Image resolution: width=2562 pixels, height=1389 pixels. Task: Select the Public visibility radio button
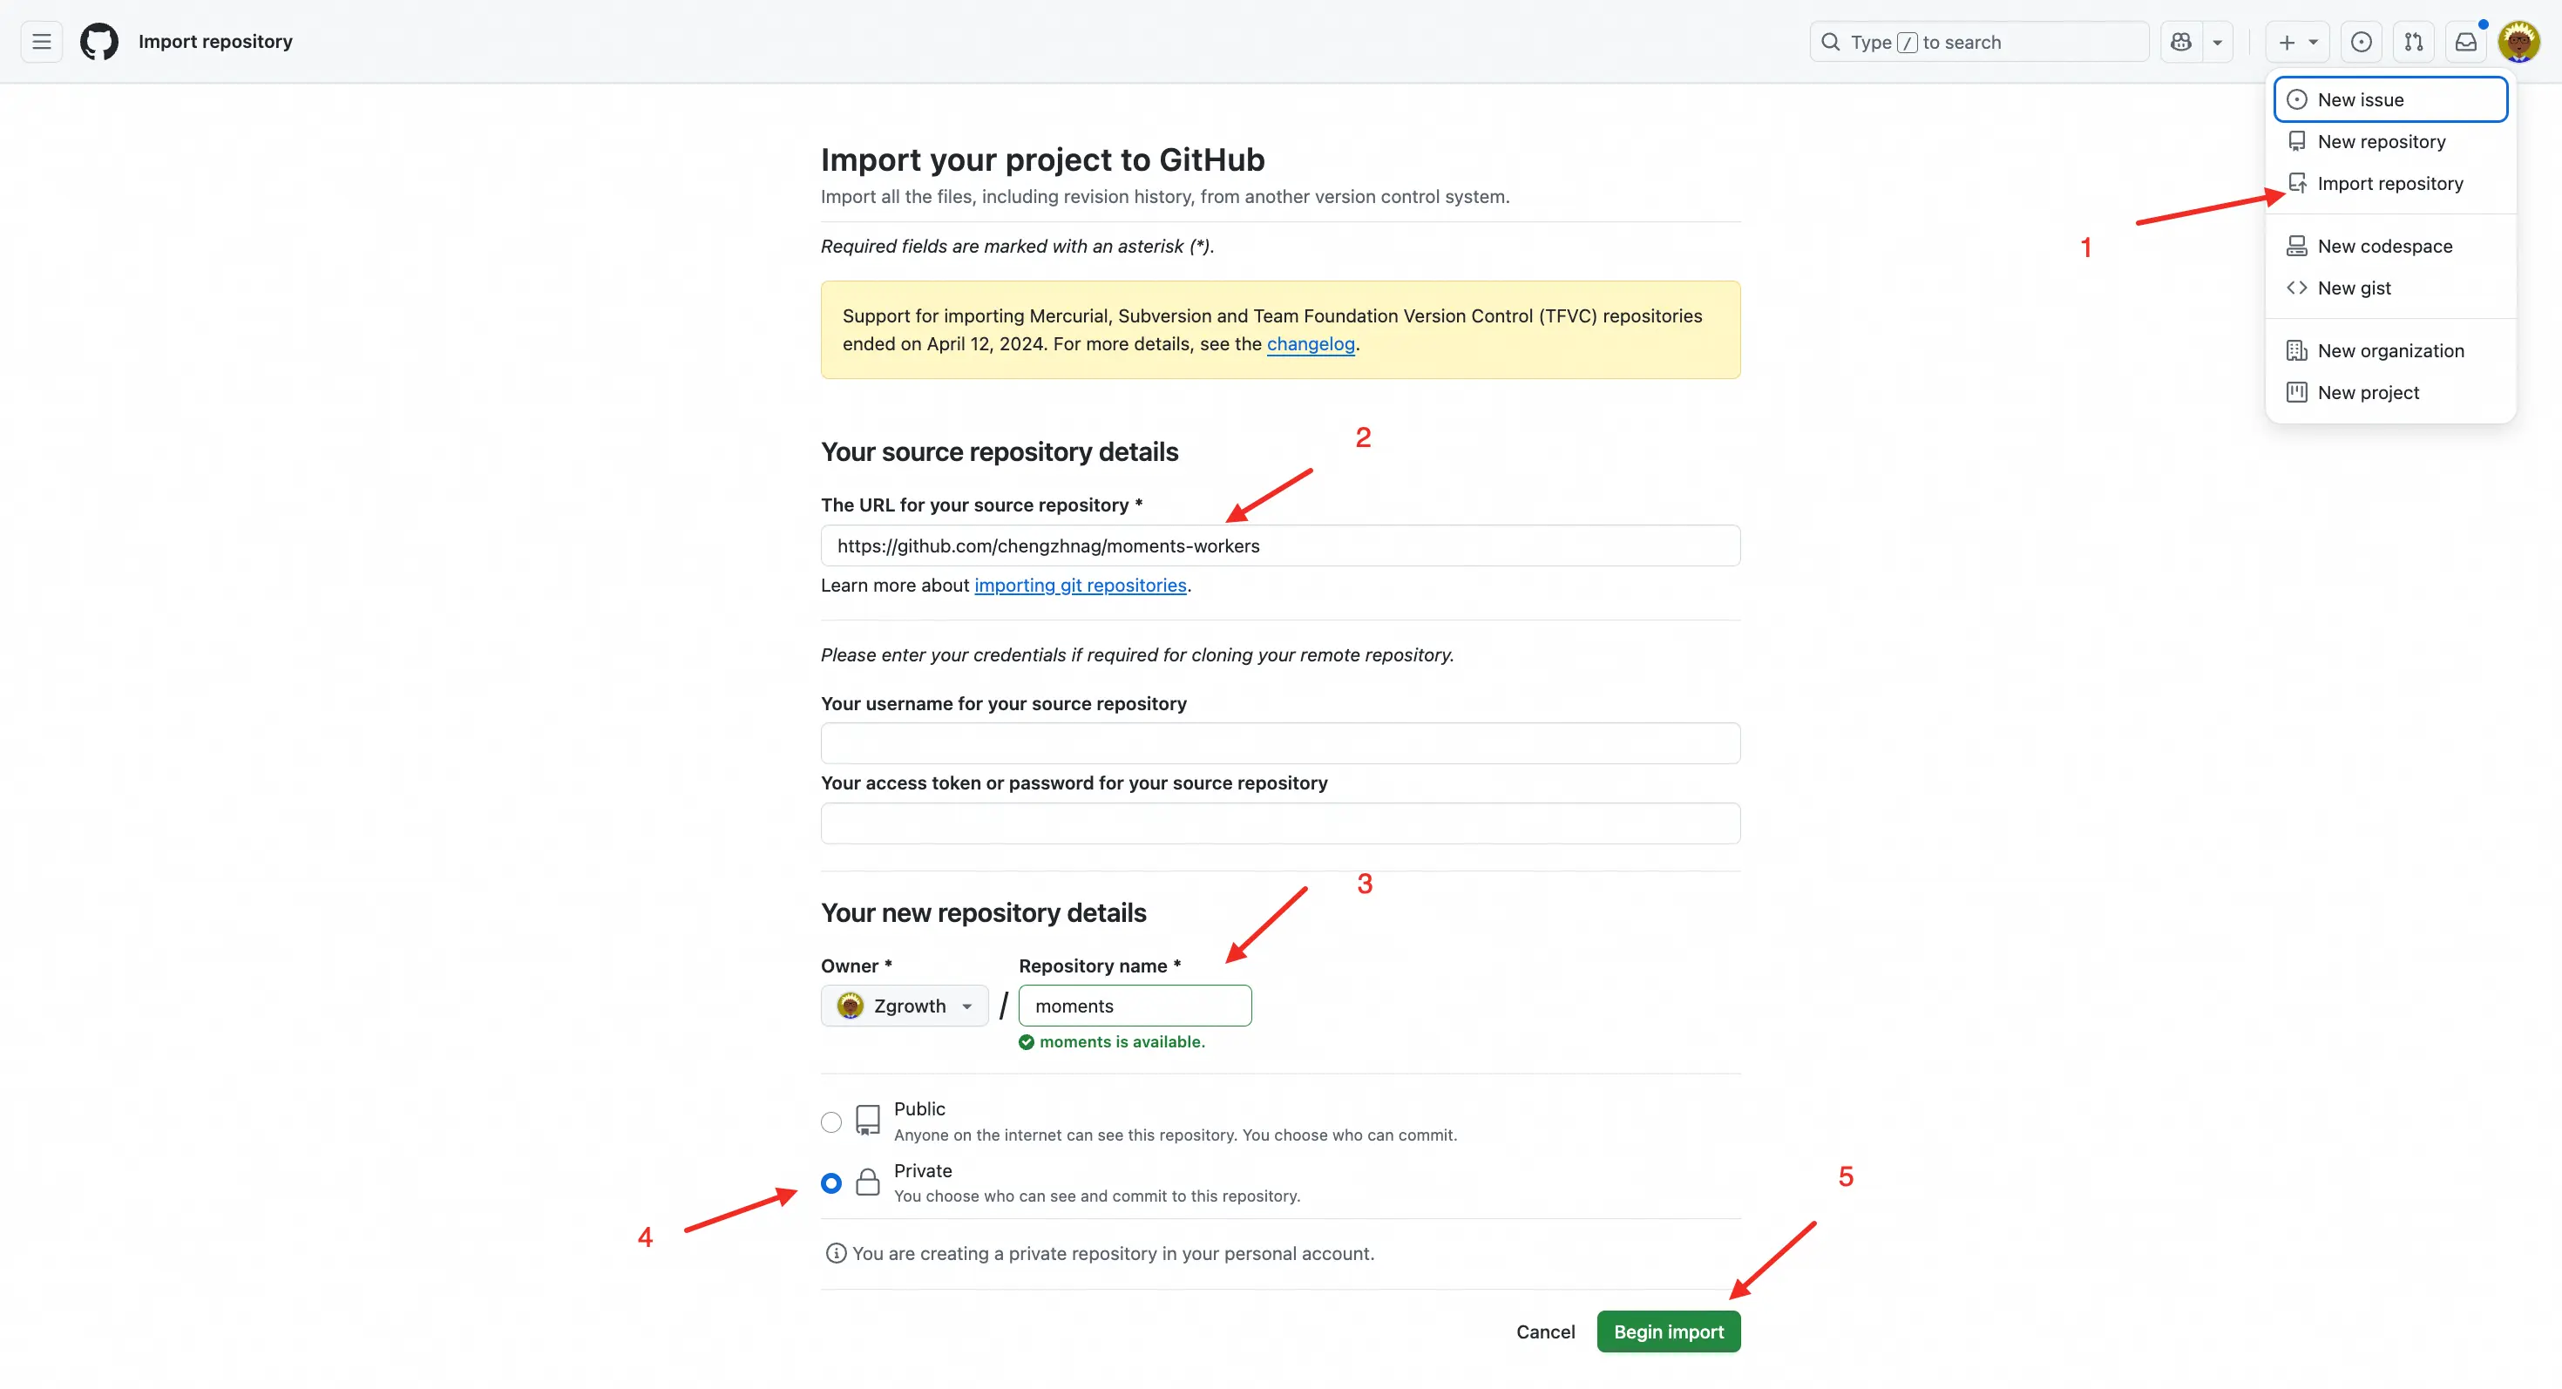pos(831,1121)
